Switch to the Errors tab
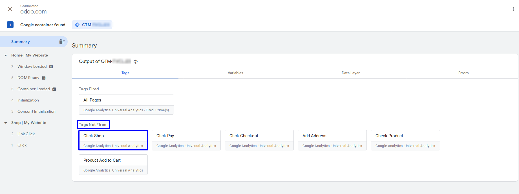Viewport: 519px width, 194px height. (463, 73)
